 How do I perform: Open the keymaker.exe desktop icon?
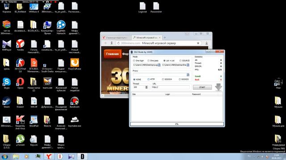[x=75, y=121]
